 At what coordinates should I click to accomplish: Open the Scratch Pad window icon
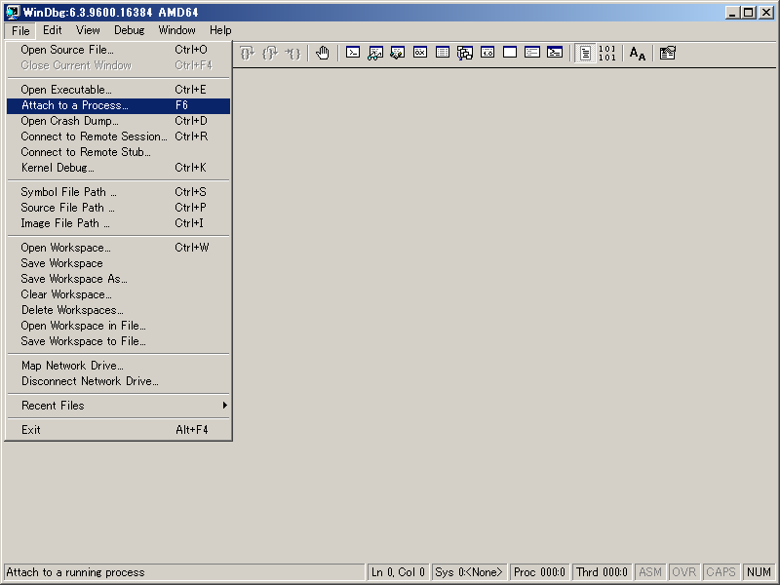(x=509, y=53)
